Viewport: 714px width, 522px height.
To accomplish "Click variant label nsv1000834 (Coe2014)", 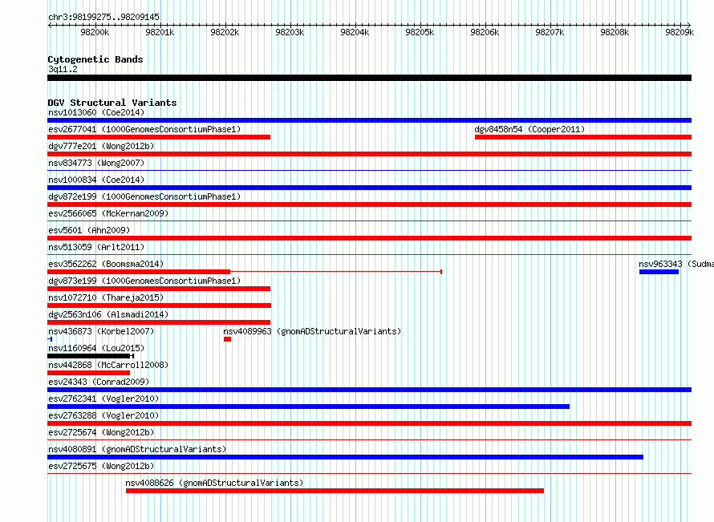I will pos(96,180).
